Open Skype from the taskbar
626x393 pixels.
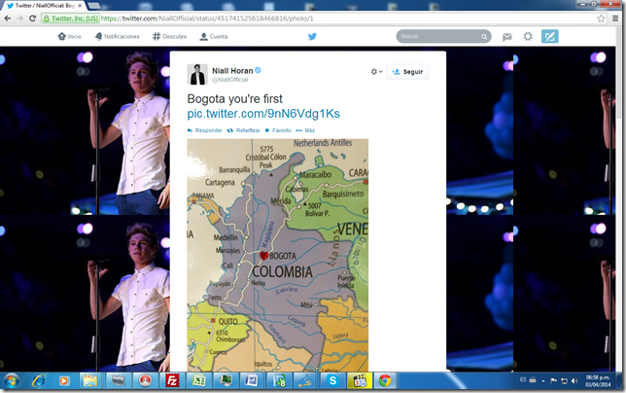click(x=332, y=381)
